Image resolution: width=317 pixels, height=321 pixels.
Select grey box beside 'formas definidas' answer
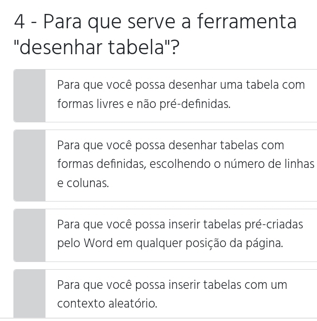[30, 165]
